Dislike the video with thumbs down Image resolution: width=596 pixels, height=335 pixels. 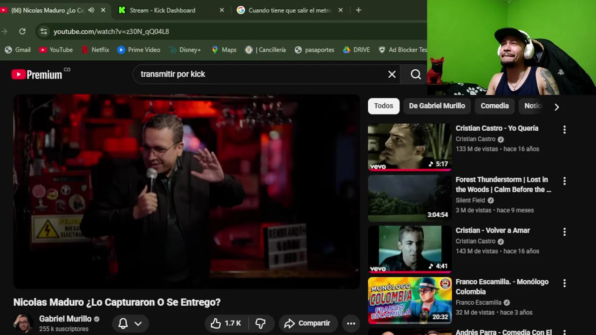pos(260,323)
